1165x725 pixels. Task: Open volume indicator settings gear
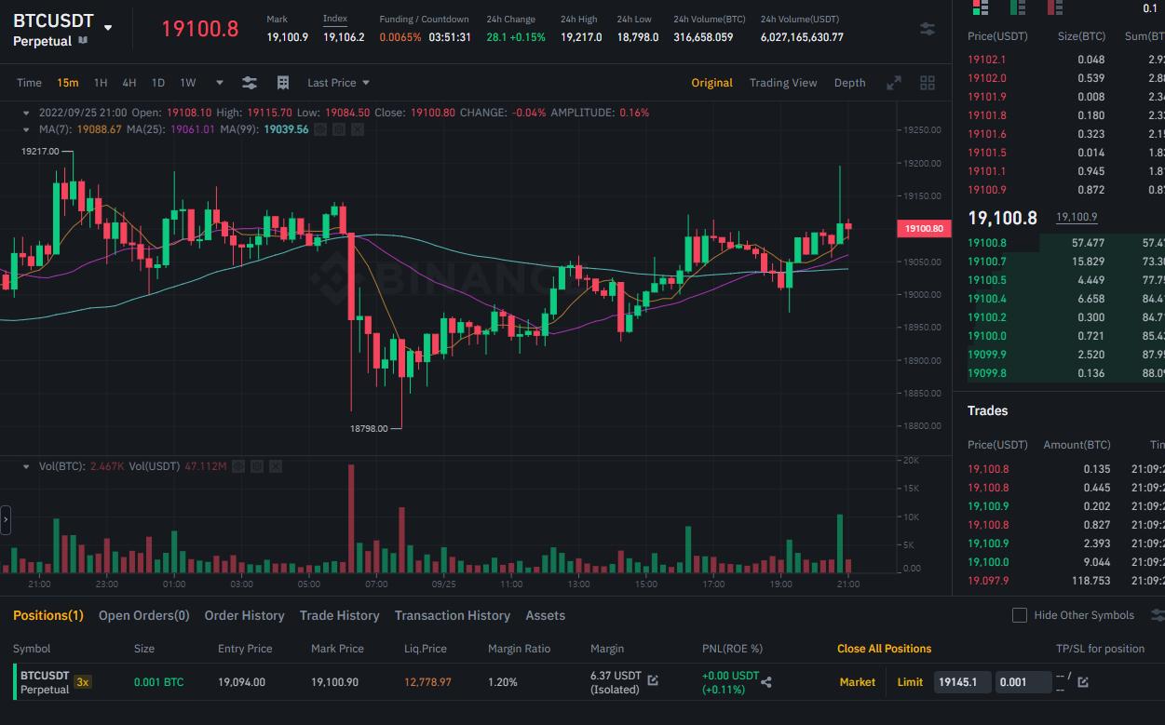pos(257,465)
